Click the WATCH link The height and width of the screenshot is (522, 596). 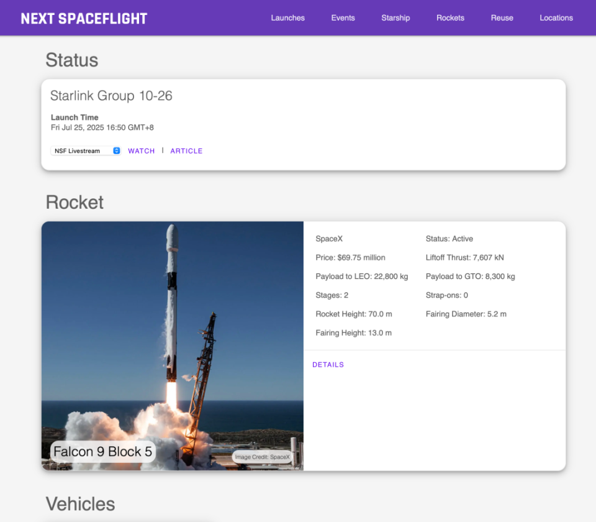(142, 151)
